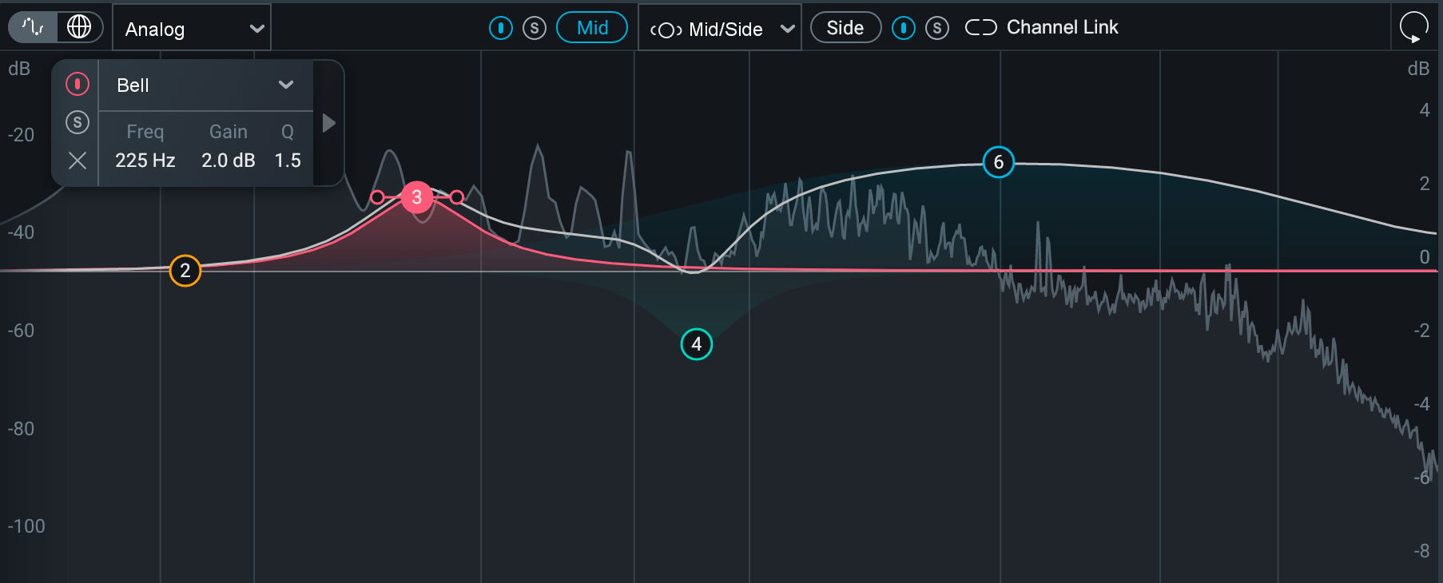Solo the Side channel
The width and height of the screenshot is (1443, 583).
[937, 29]
